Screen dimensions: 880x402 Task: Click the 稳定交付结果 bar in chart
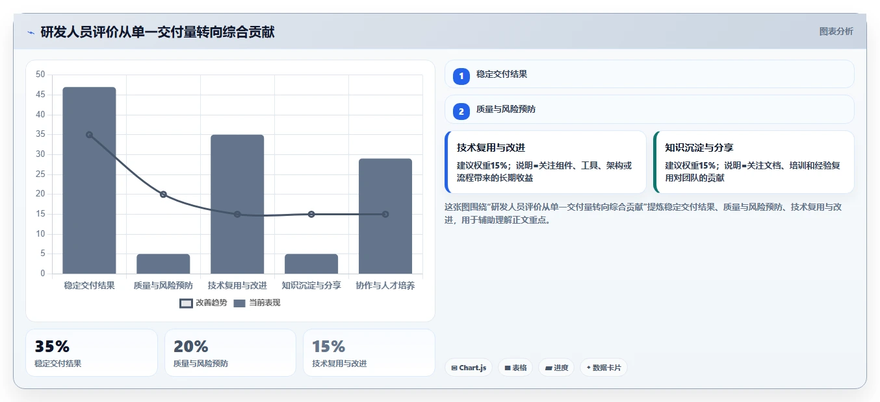click(89, 180)
